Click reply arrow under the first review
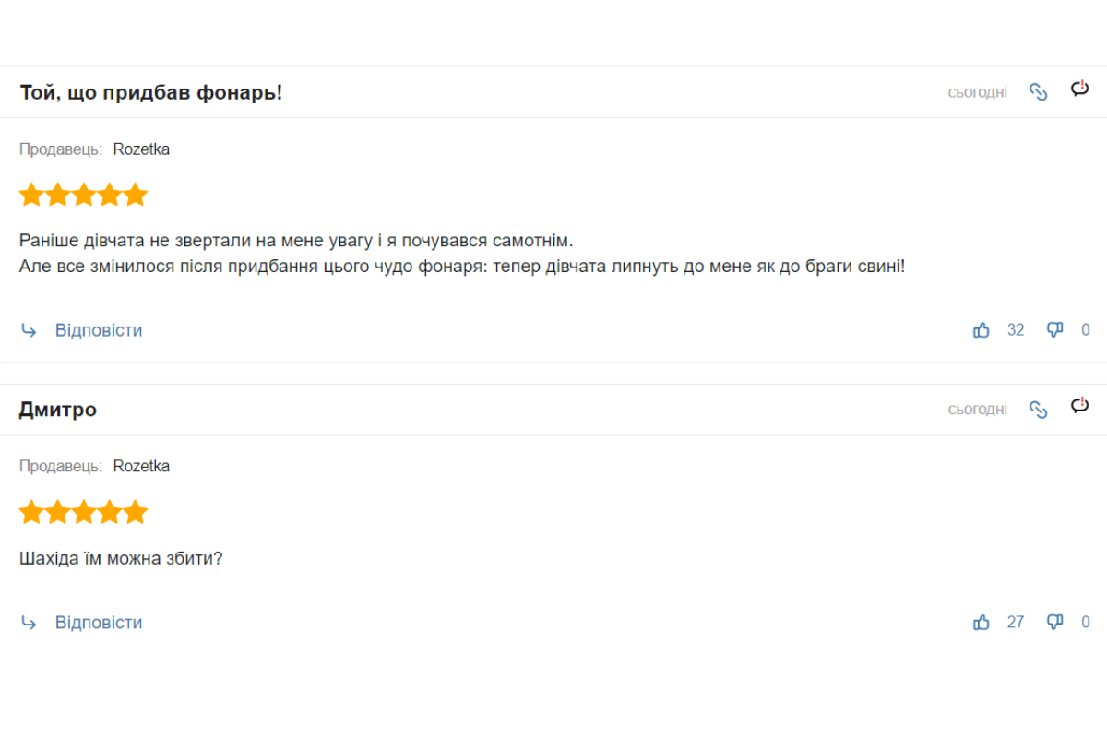The image size is (1107, 738). (29, 330)
